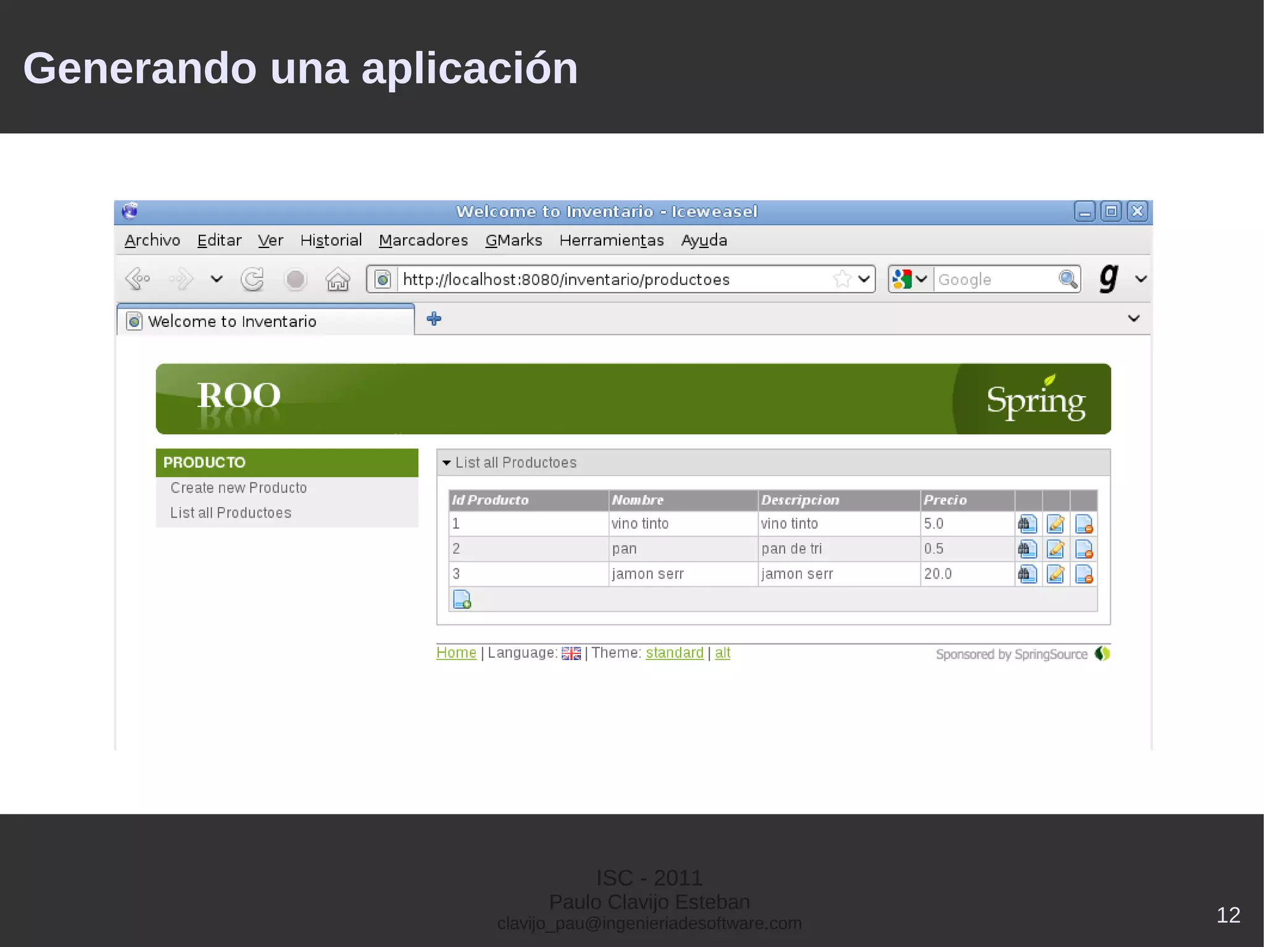1264x947 pixels.
Task: Select the standard theme link
Action: click(x=675, y=653)
